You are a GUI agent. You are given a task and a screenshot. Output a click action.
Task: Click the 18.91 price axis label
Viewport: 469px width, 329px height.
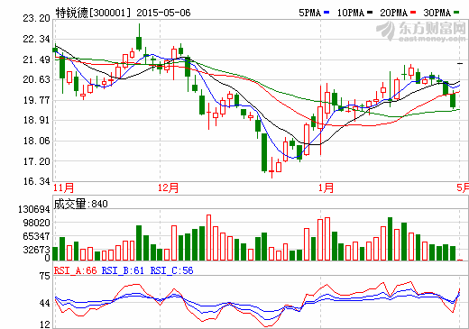point(36,120)
